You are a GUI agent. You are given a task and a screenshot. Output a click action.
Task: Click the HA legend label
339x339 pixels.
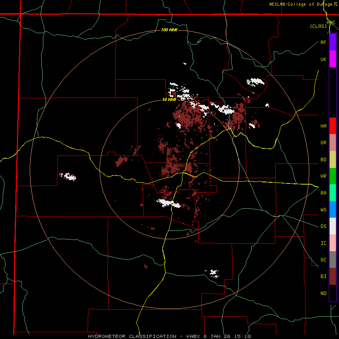tap(323, 126)
